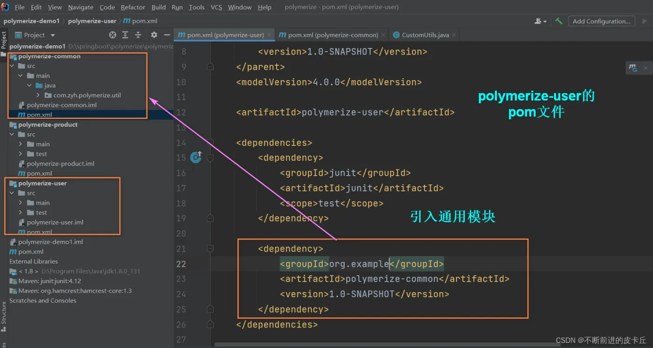Open the Tools menu
653x348 pixels.
[x=197, y=7]
